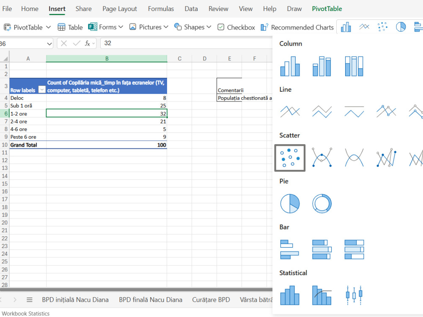The height and width of the screenshot is (317, 423).
Task: Select the stacked column chart
Action: click(x=322, y=66)
